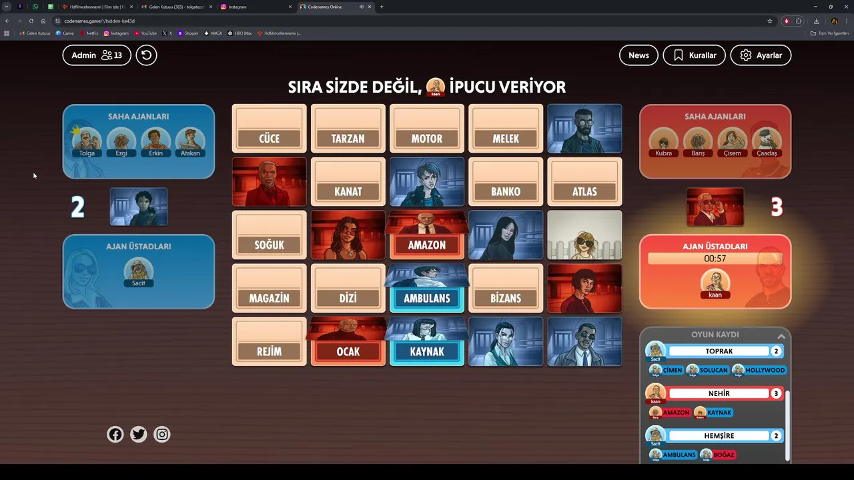This screenshot has width=854, height=480.
Task: Open the Ayarlar settings button
Action: click(x=761, y=55)
